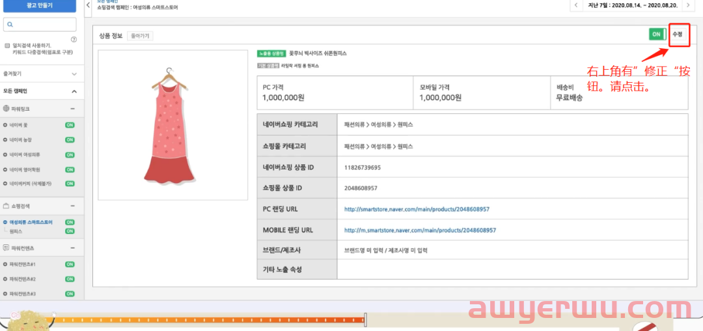The width and height of the screenshot is (703, 331).
Task: Select 파워컨텐츠#2 campaign
Action: [x=22, y=279]
